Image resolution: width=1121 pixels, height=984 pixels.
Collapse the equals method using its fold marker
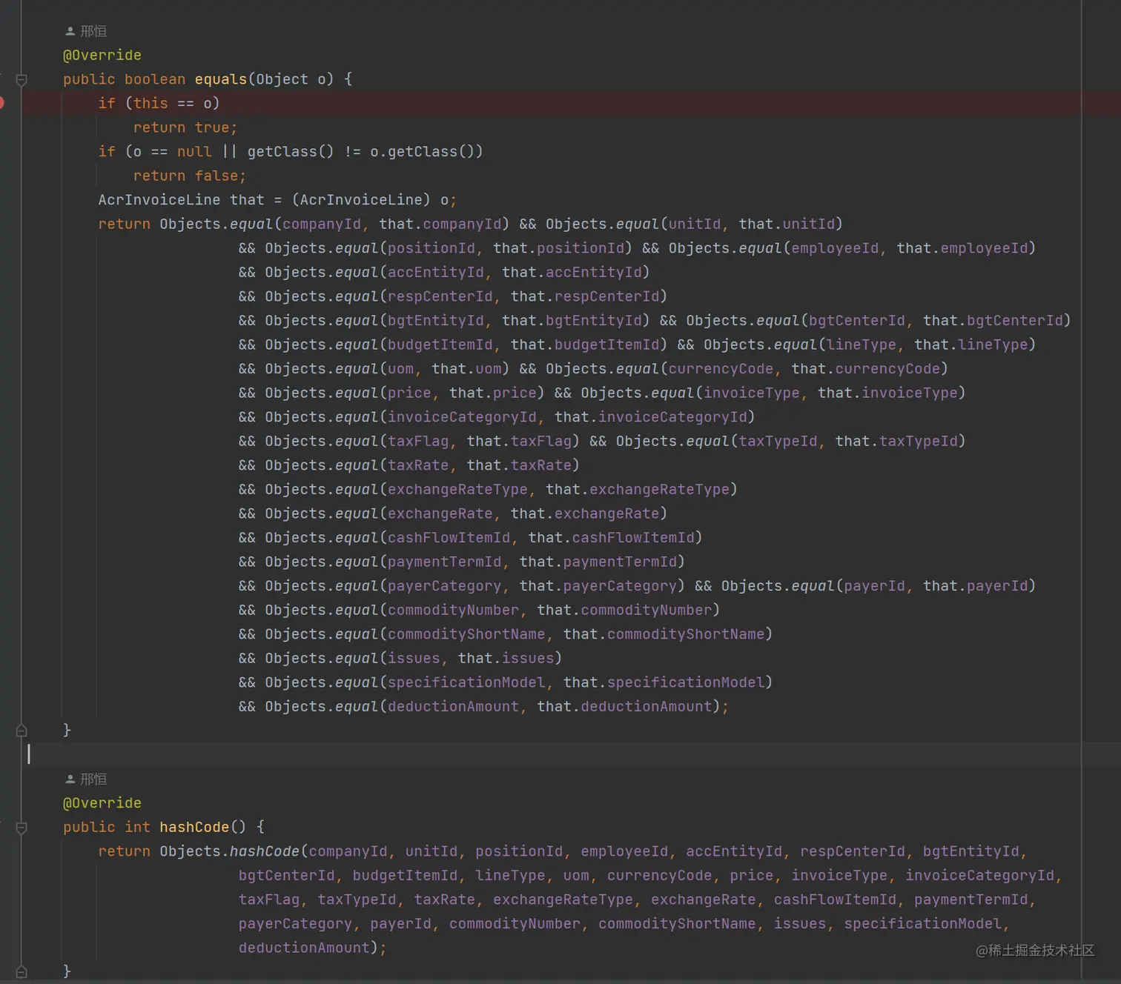22,79
